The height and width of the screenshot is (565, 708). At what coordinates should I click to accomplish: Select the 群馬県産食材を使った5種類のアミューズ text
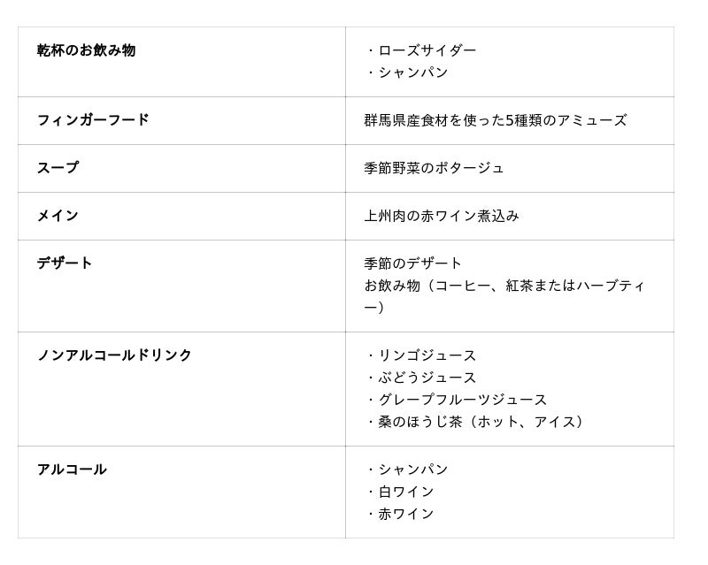click(x=495, y=120)
